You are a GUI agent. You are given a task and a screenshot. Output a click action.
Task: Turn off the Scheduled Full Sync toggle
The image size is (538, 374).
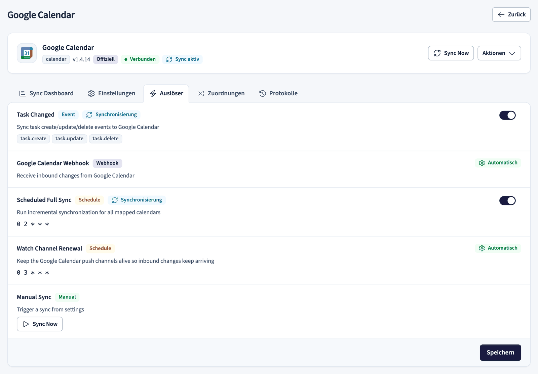coord(507,200)
